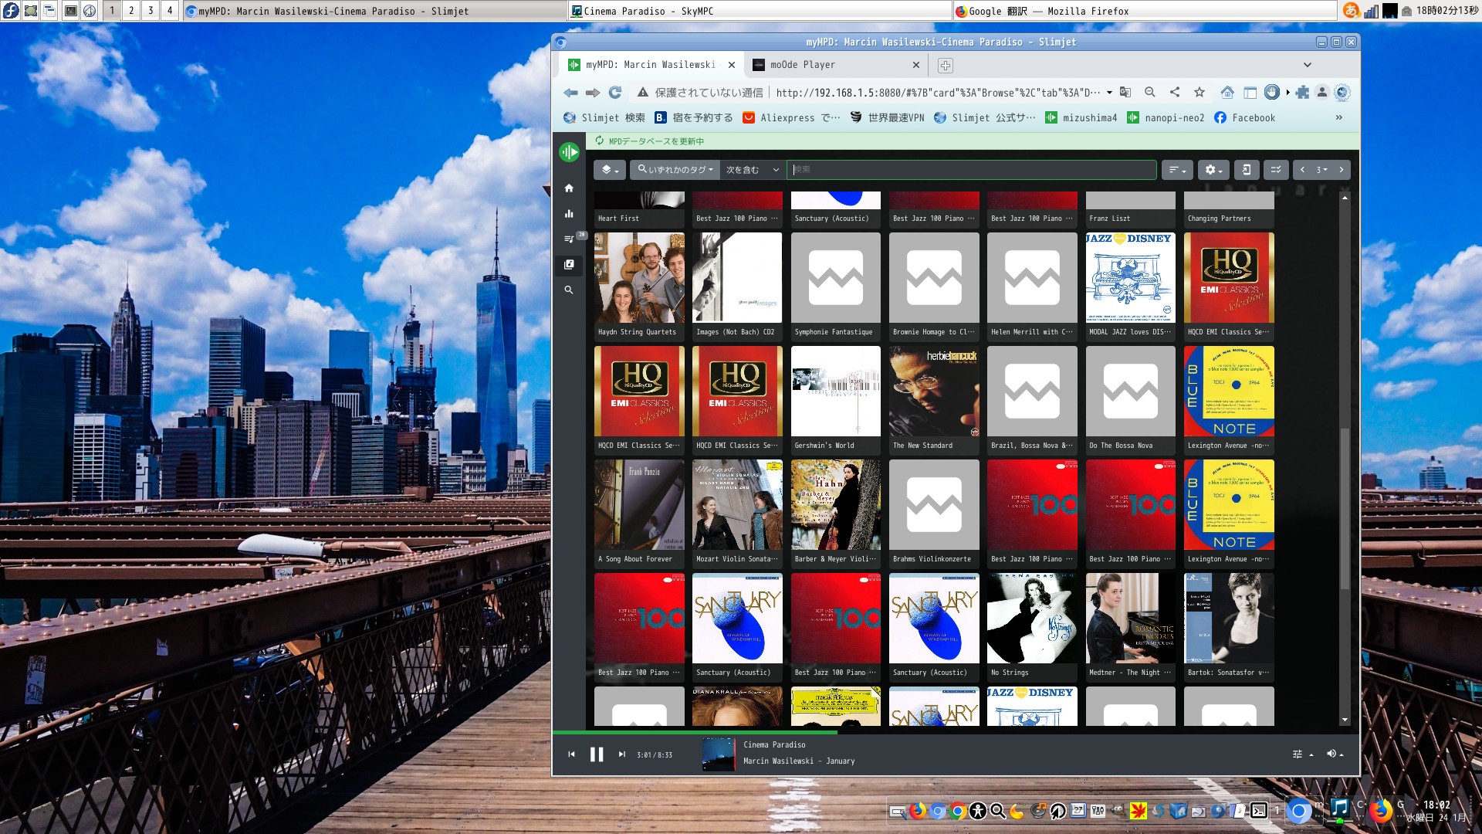Go to the next page of albums
The height and width of the screenshot is (834, 1482).
[x=1342, y=170]
